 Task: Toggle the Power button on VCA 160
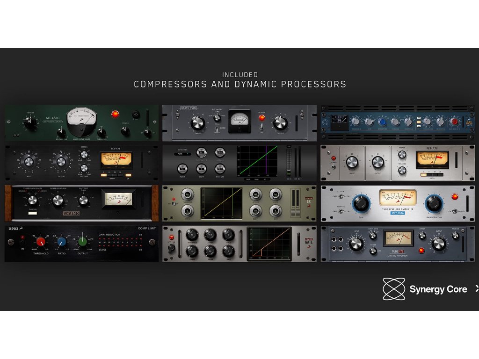click(32, 213)
